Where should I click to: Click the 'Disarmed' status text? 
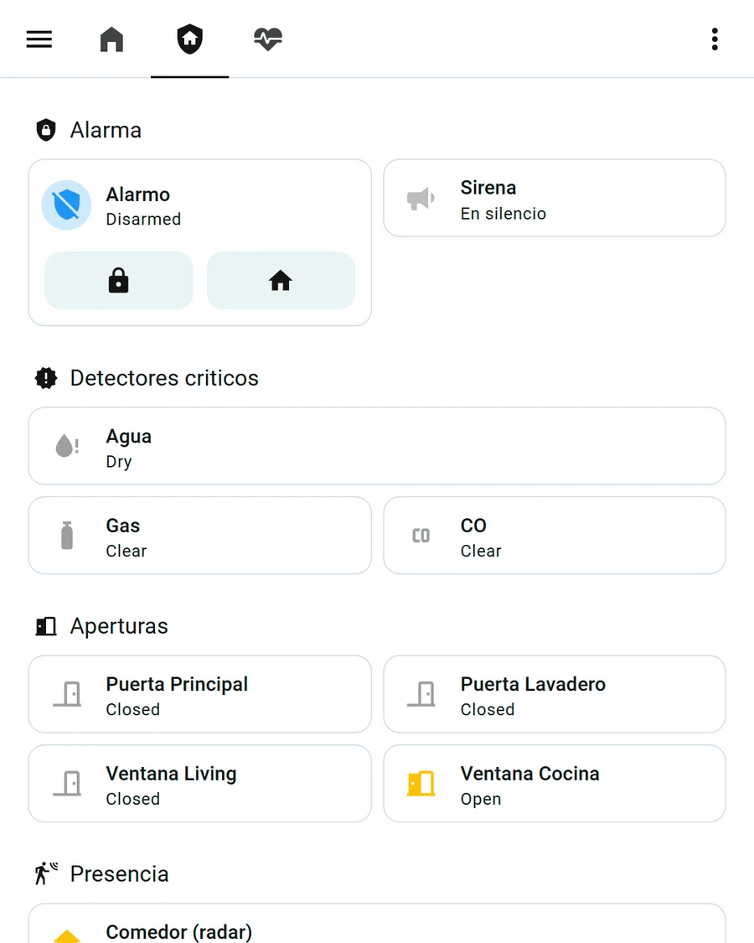pos(143,219)
